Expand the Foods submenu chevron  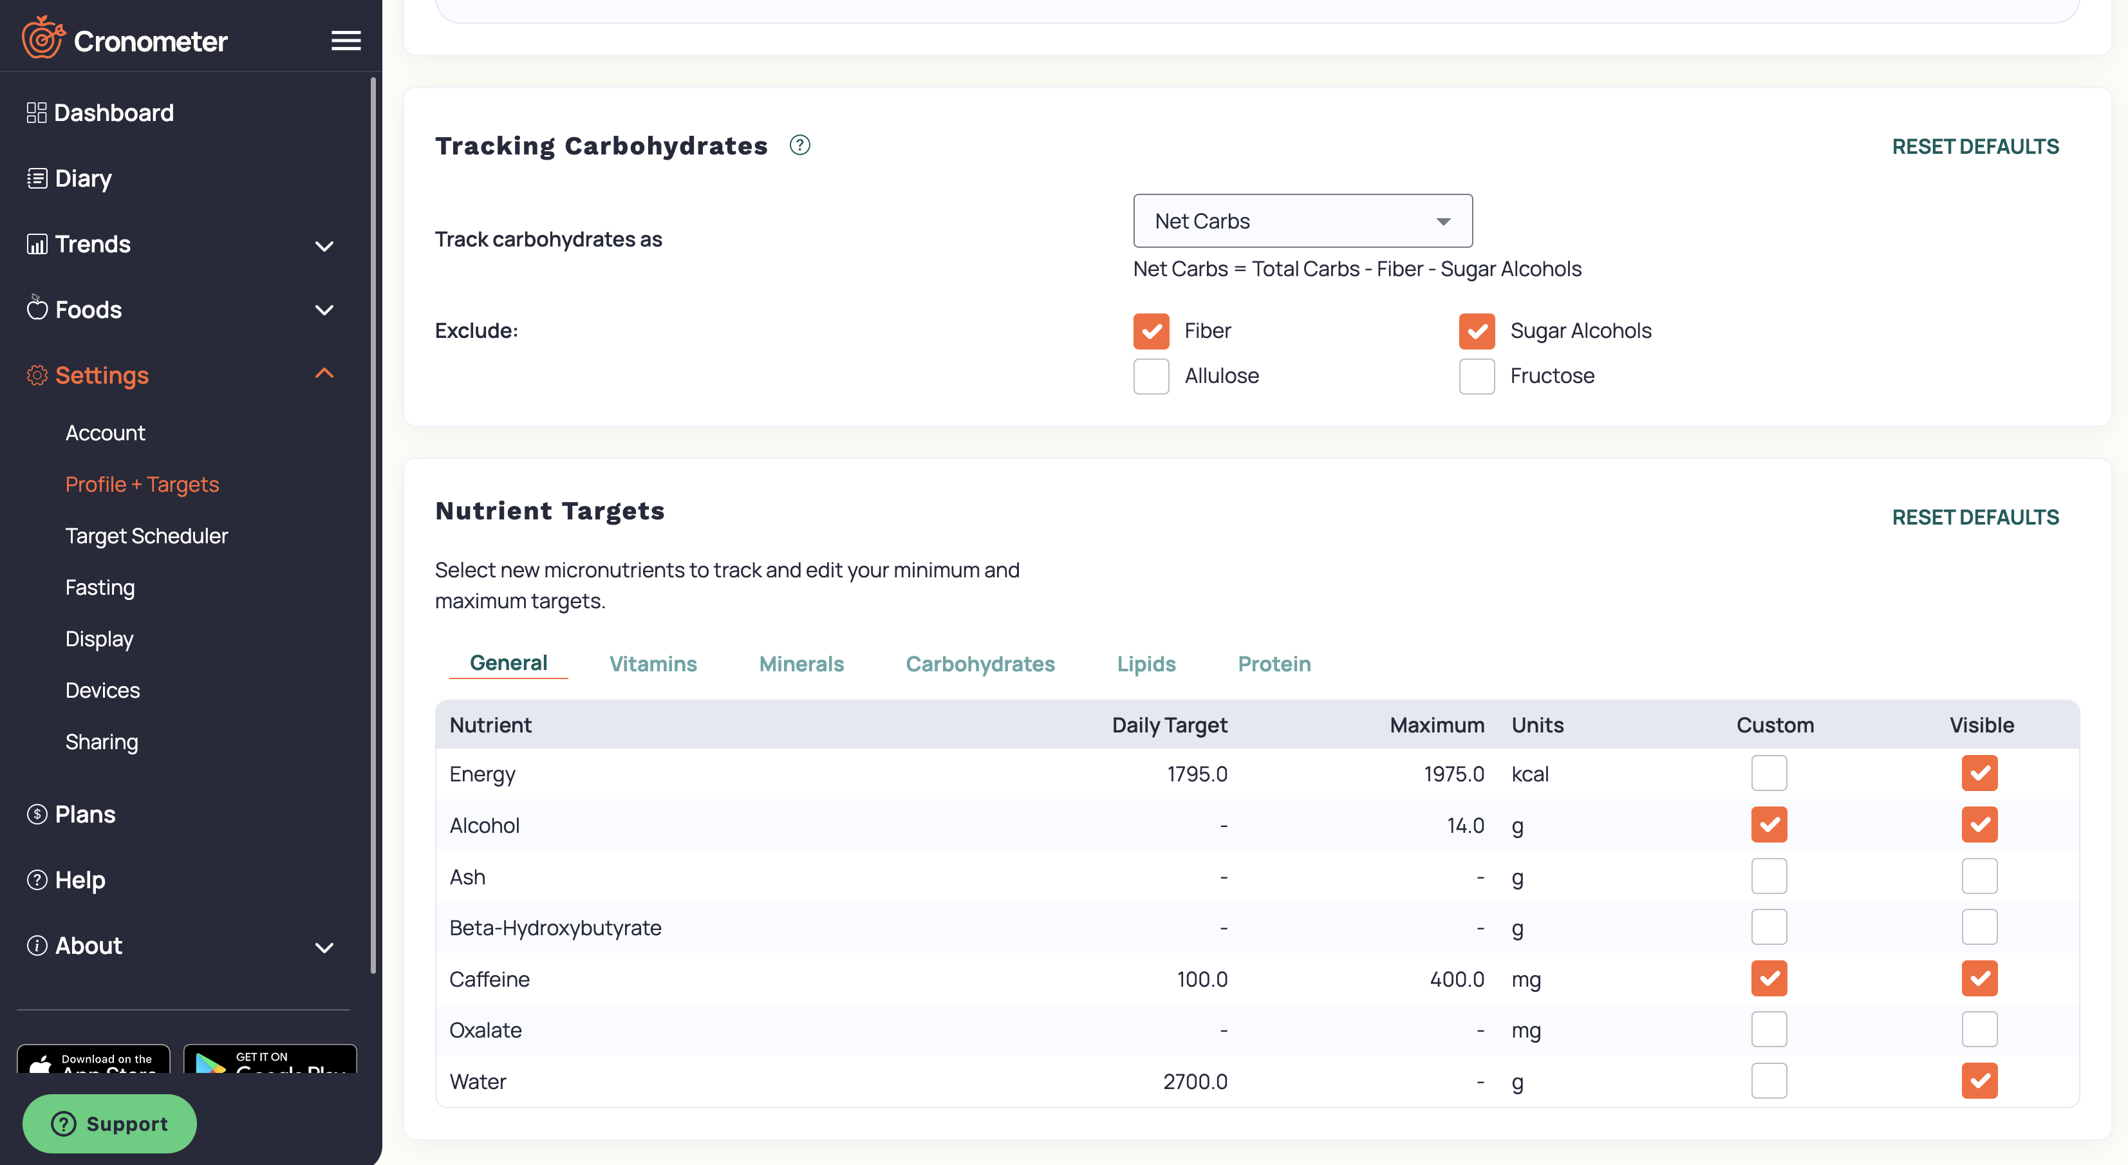pos(324,310)
